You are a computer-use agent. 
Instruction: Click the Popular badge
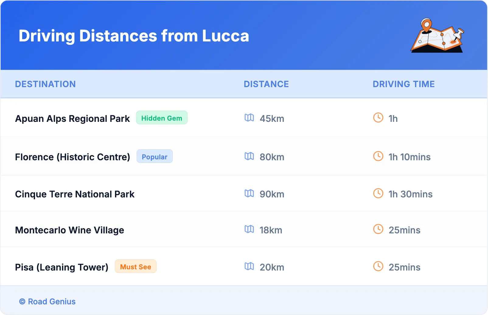click(155, 157)
